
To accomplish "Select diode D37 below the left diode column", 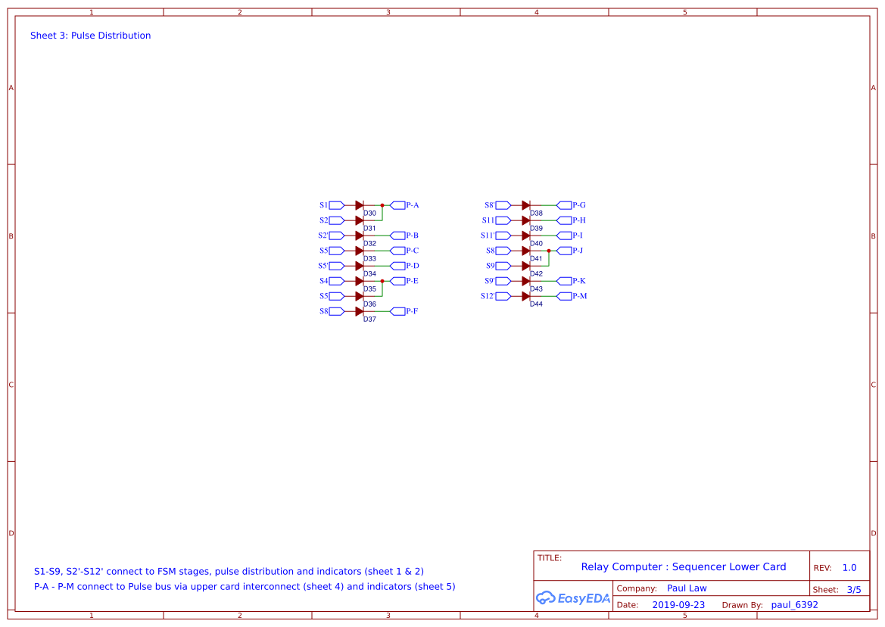I will 360,310.
